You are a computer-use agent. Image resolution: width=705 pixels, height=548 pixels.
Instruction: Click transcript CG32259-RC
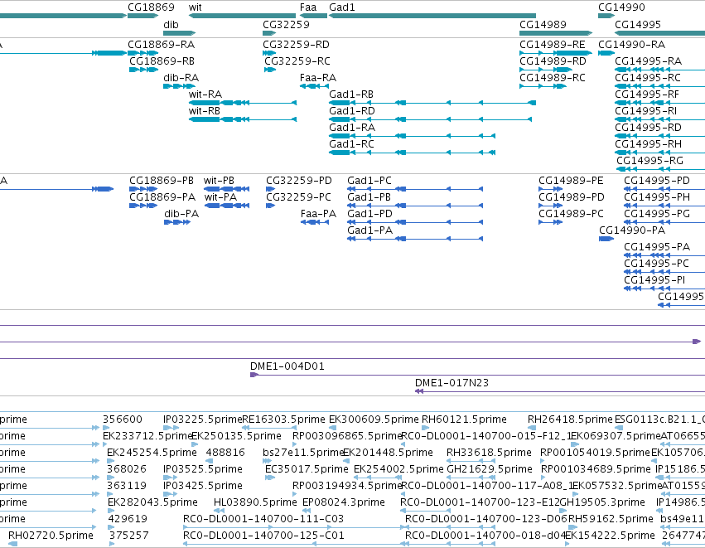270,70
